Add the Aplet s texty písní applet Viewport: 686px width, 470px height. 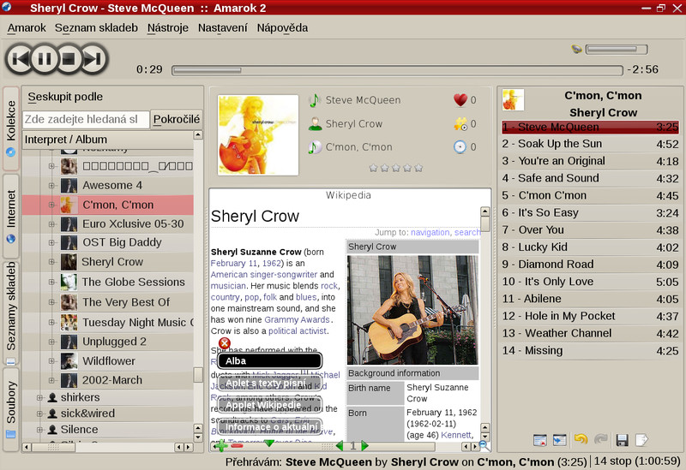[x=269, y=383]
